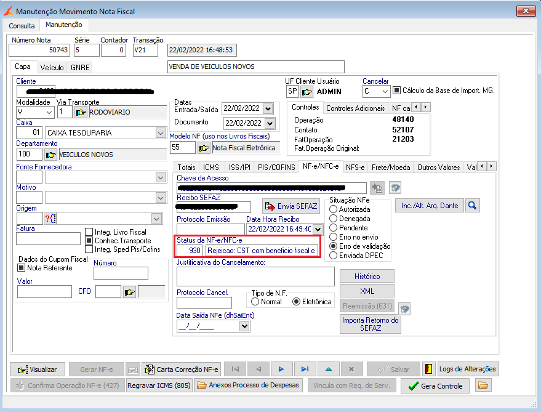Viewport: 541px width, 412px height.
Task: Open Motivo dropdown
Action: [x=161, y=198]
